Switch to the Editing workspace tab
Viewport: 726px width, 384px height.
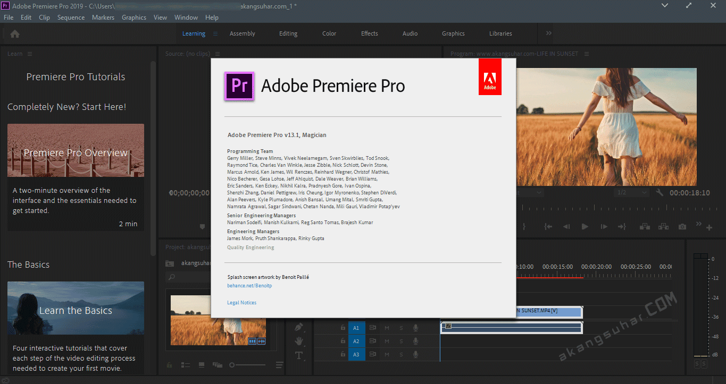(x=288, y=33)
